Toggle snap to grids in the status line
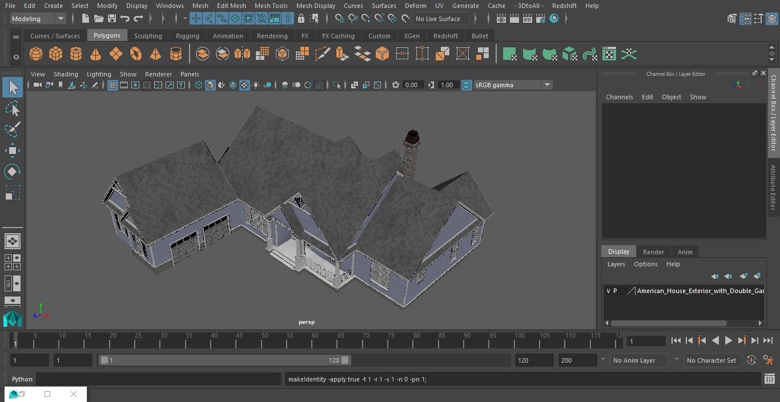 pyautogui.click(x=340, y=19)
